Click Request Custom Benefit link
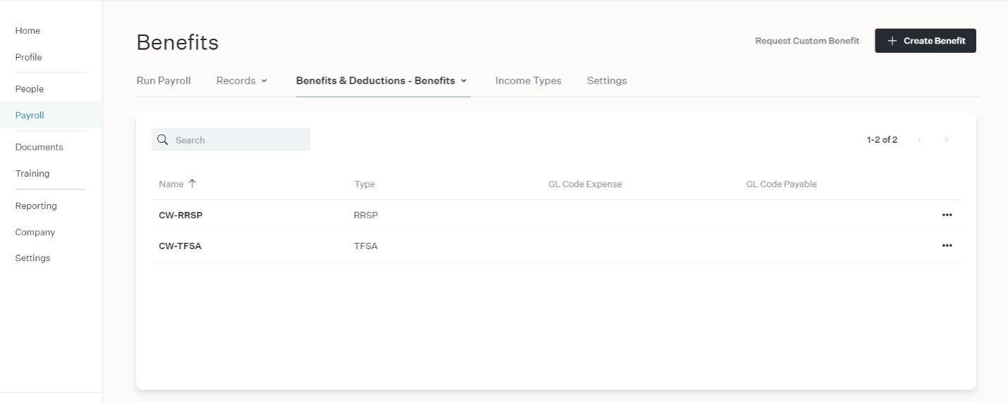 pyautogui.click(x=807, y=41)
